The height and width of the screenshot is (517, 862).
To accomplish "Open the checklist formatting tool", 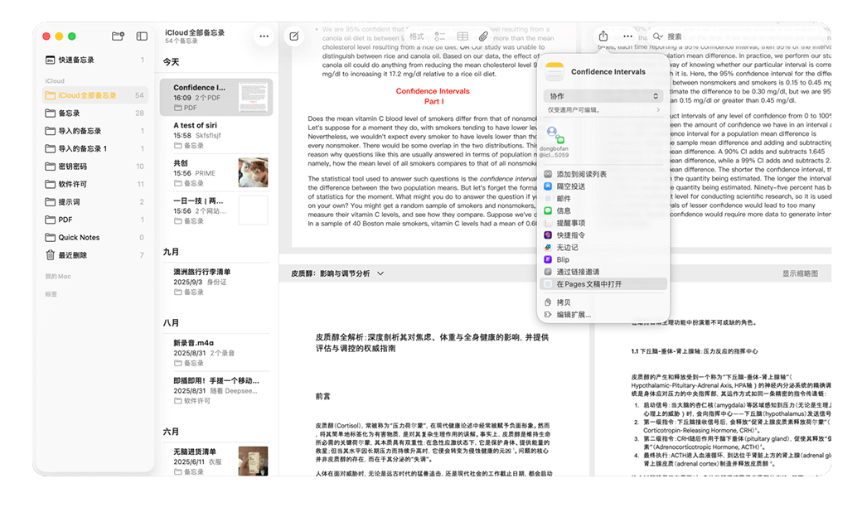I will tap(439, 36).
